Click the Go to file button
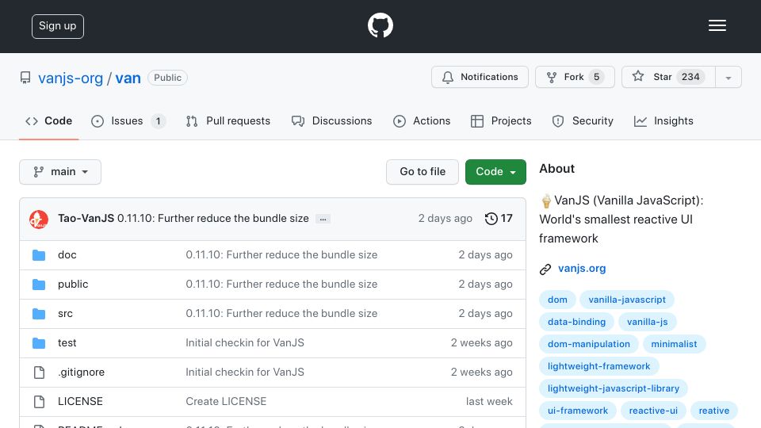Viewport: 761px width, 428px height. [x=423, y=172]
